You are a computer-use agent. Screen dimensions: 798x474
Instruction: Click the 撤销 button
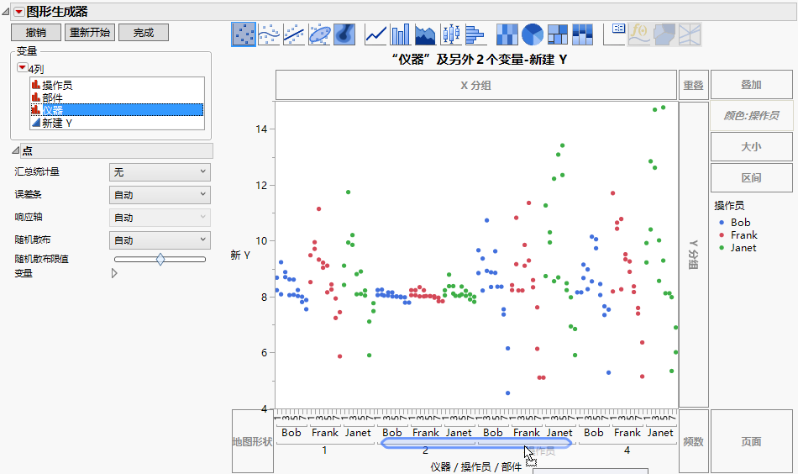pos(36,33)
